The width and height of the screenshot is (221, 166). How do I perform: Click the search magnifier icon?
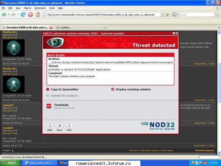pos(217,14)
